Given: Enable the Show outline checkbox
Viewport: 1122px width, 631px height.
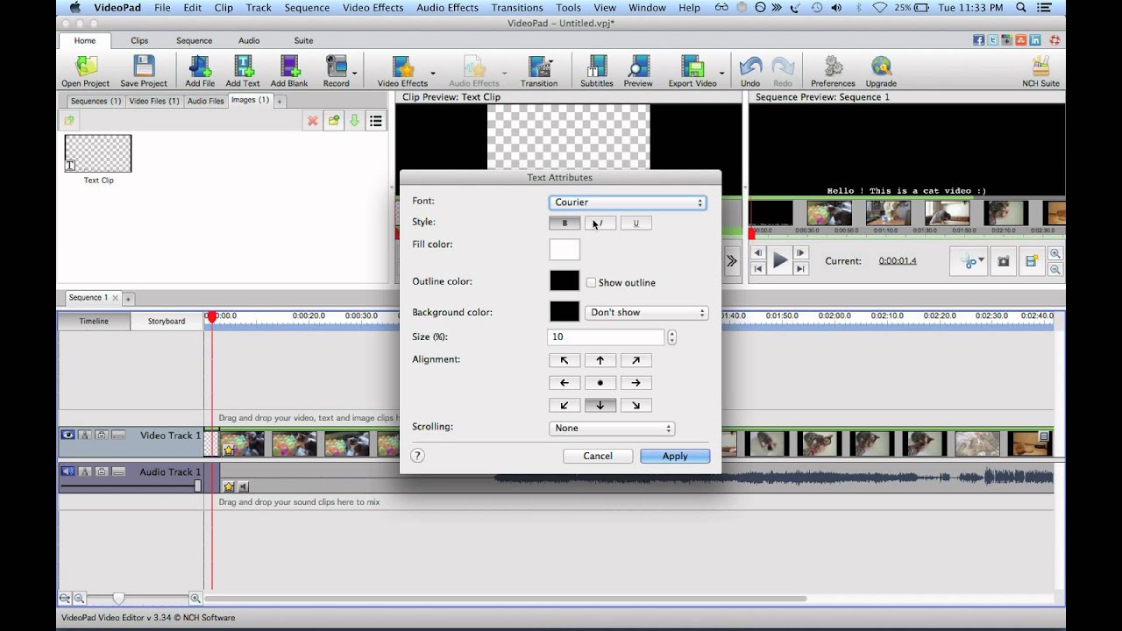Looking at the screenshot, I should [x=591, y=282].
